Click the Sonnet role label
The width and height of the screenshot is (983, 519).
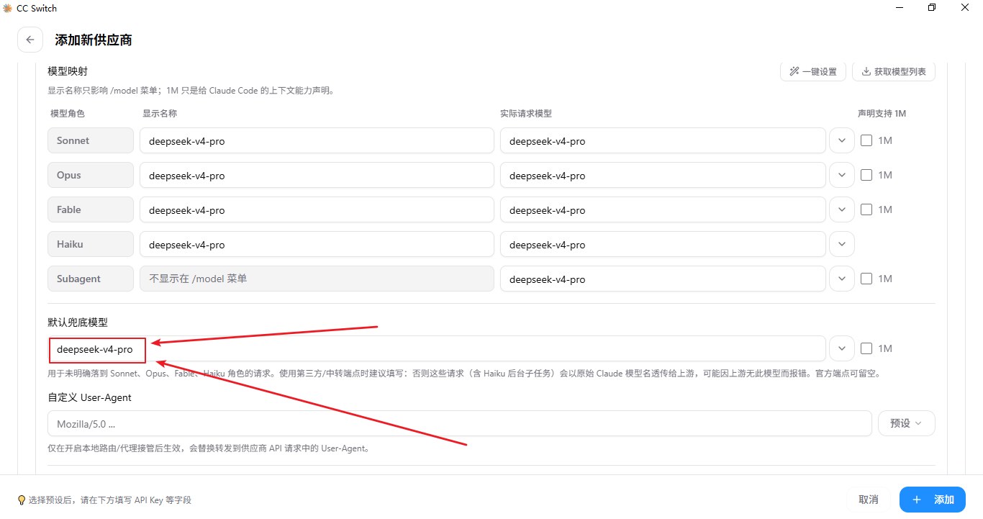pyautogui.click(x=91, y=141)
